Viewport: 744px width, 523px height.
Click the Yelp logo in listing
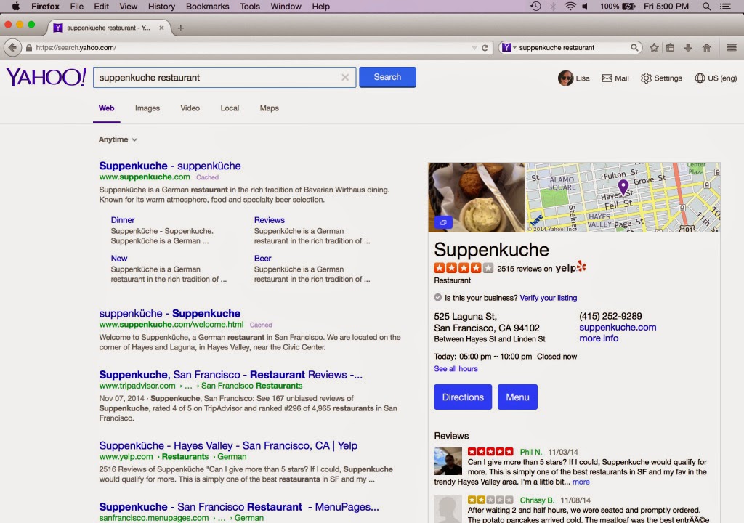tap(571, 267)
